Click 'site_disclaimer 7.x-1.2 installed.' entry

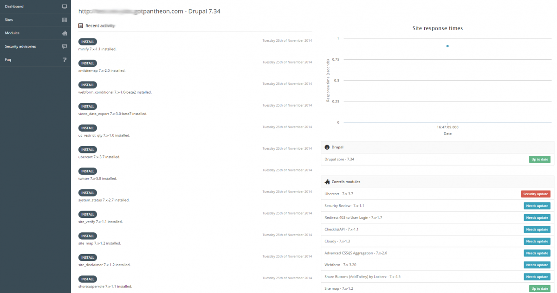point(104,265)
